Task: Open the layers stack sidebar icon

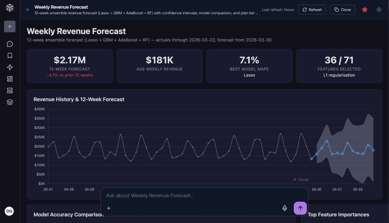Action: click(x=10, y=102)
